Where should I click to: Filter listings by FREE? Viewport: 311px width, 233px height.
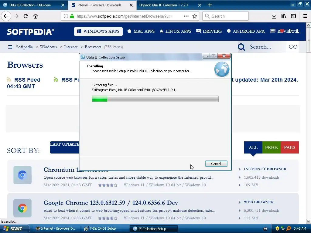[x=271, y=147]
